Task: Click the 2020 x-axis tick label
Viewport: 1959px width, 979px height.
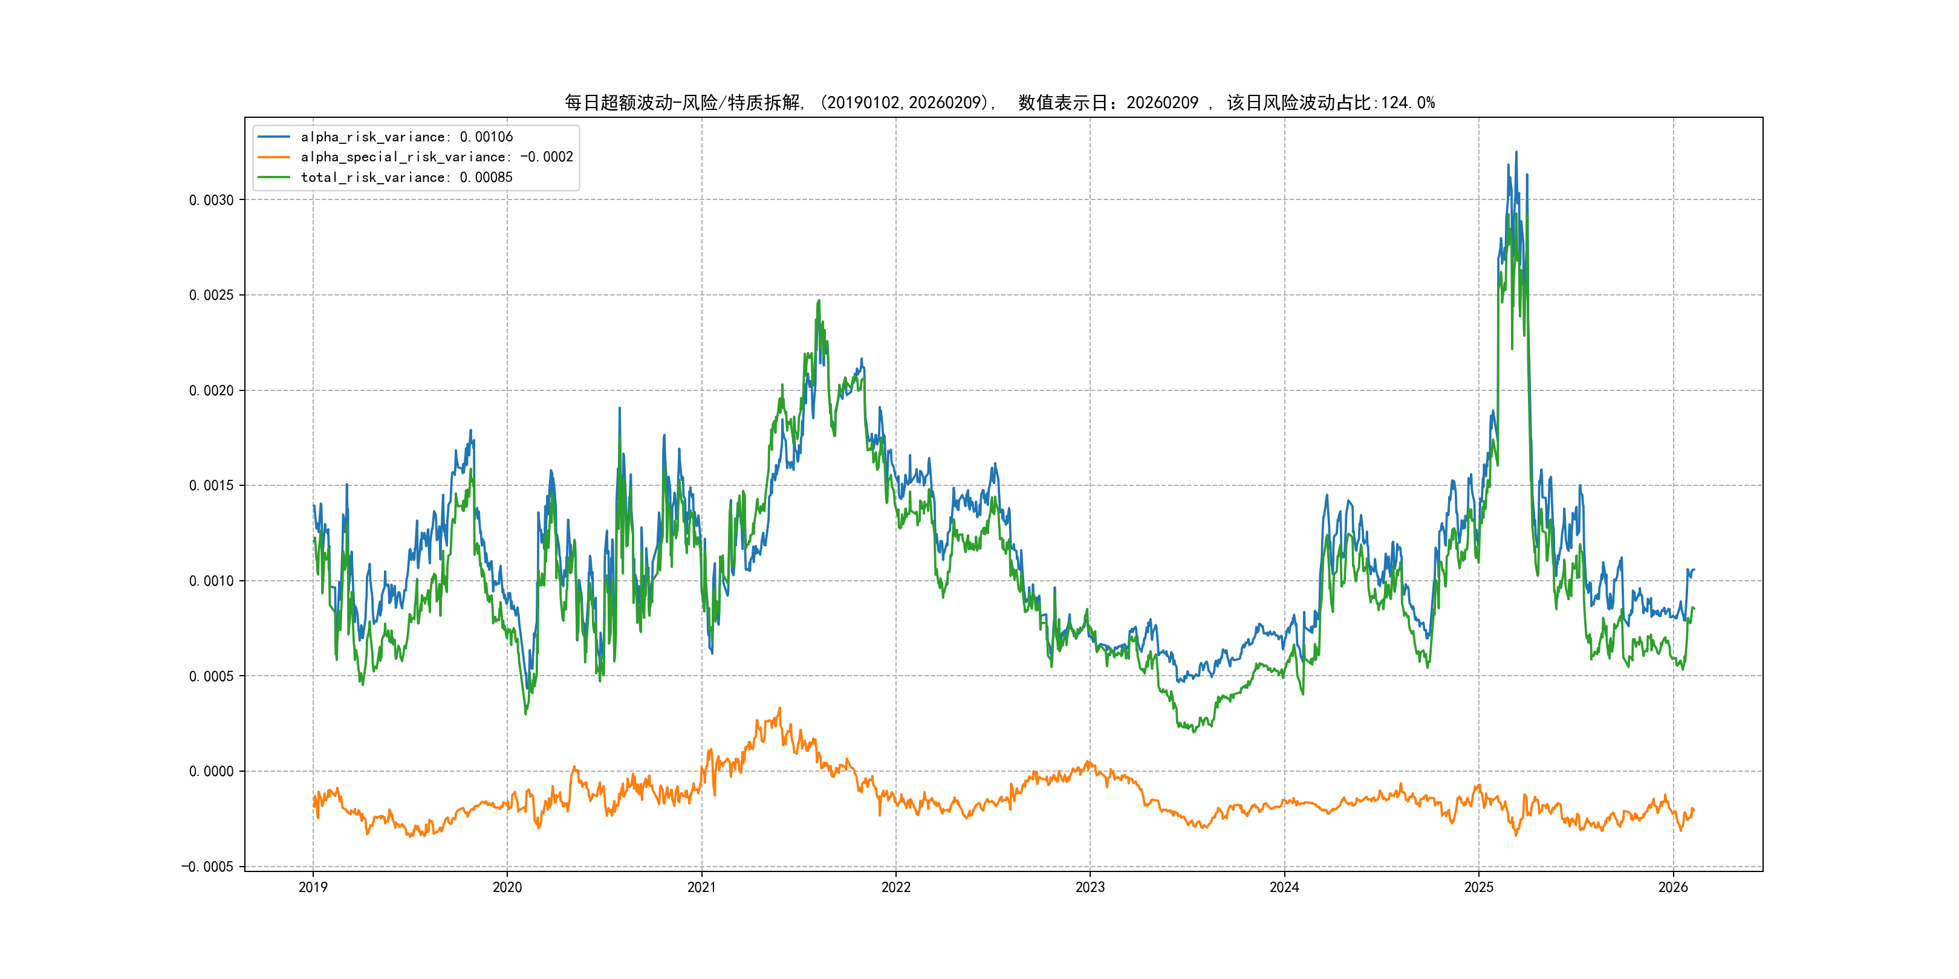Action: 507,887
